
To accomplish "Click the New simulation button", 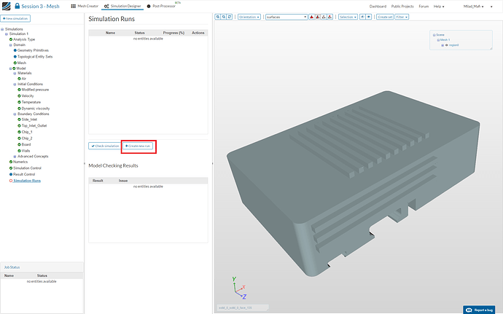I will pyautogui.click(x=15, y=19).
